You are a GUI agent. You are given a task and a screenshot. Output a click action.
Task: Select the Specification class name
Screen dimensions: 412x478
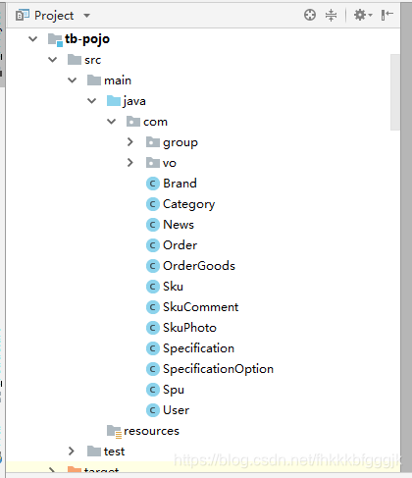coord(198,348)
